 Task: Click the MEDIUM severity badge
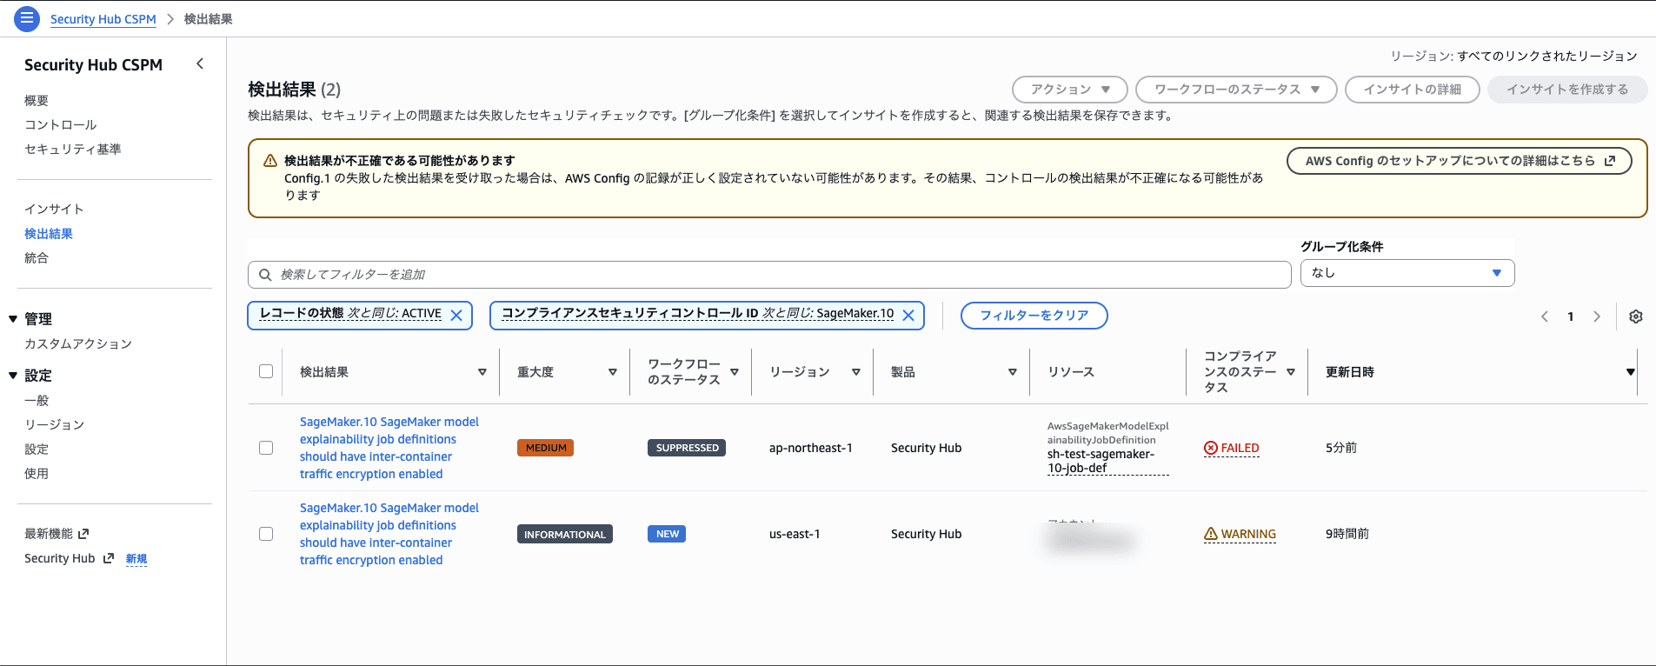tap(546, 448)
